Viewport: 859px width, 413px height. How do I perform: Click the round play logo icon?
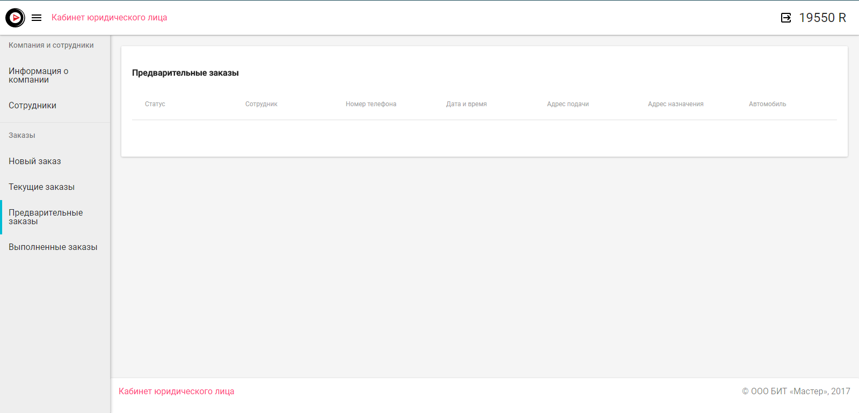tap(15, 18)
